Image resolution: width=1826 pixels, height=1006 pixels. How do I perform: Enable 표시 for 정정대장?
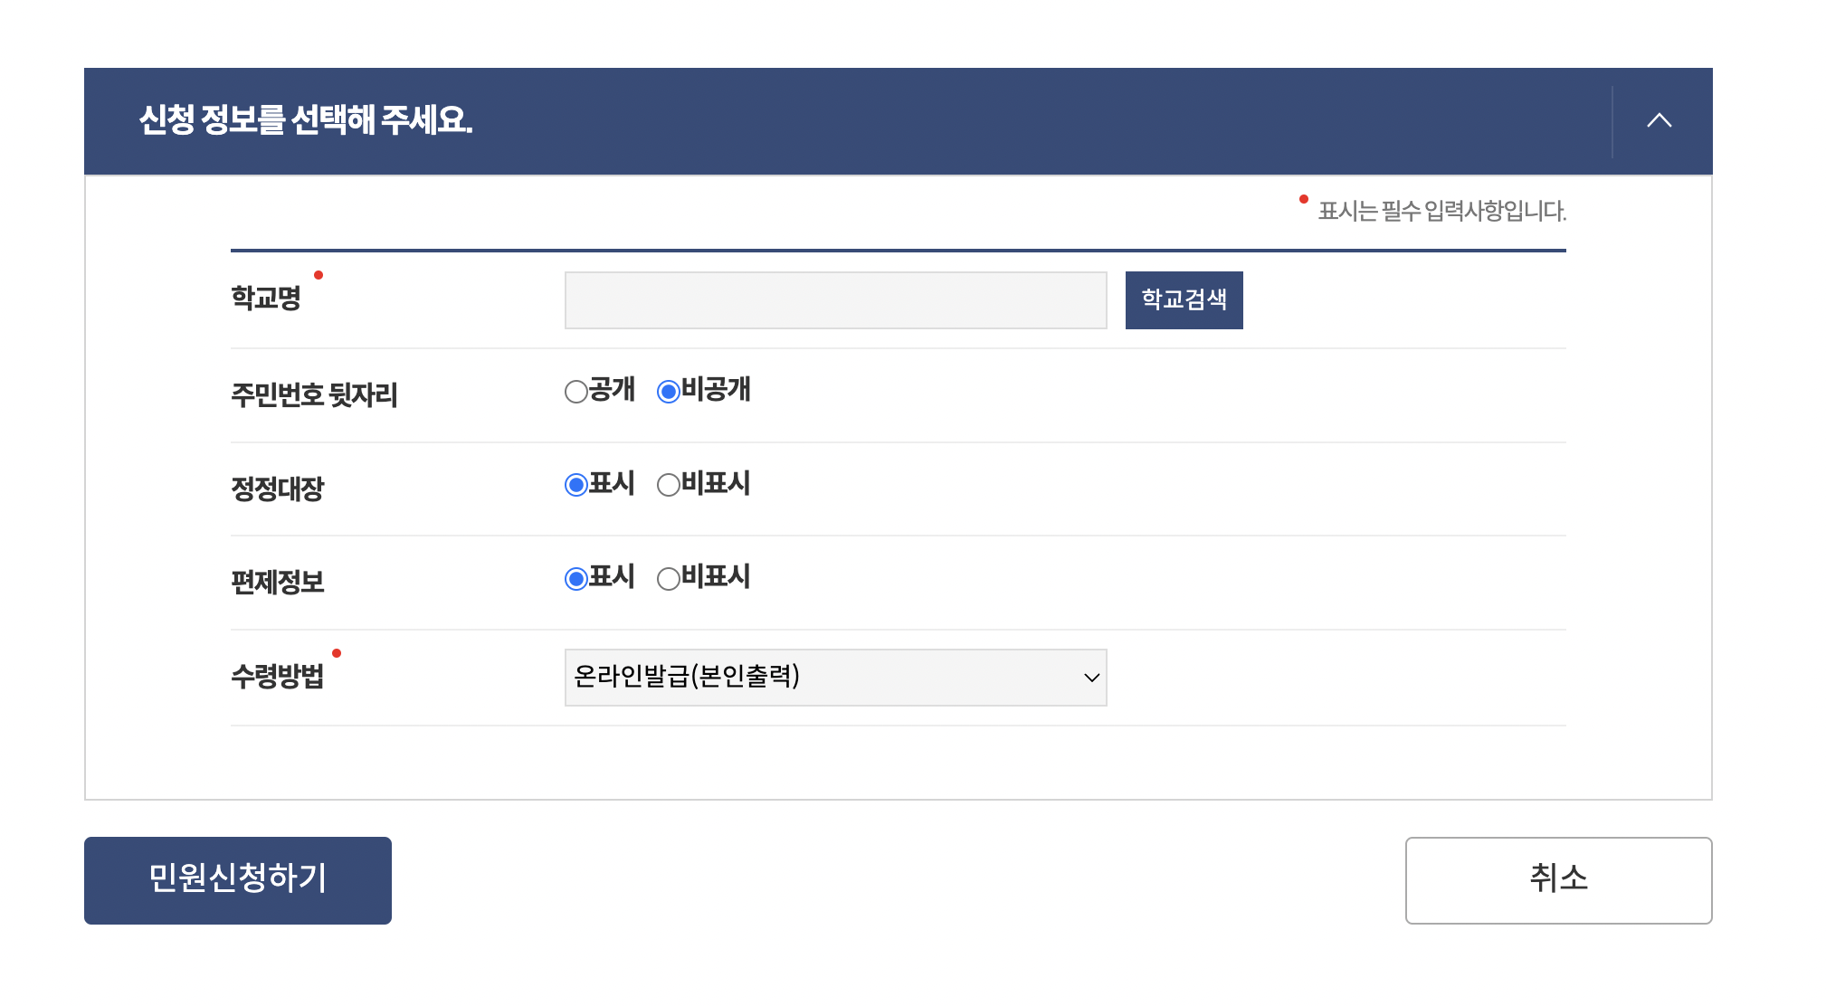(x=576, y=486)
